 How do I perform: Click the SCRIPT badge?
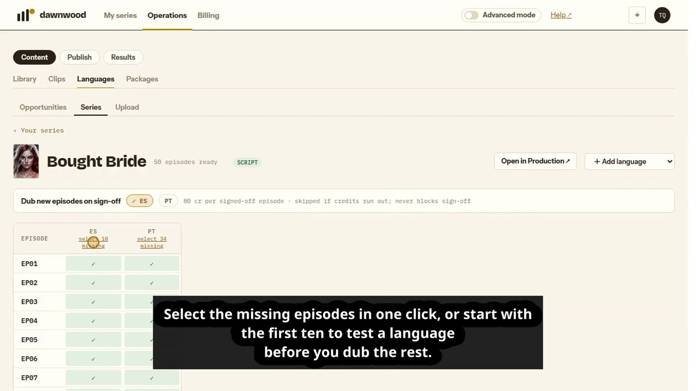point(247,162)
